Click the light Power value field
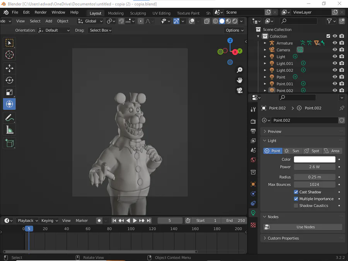348x261 pixels. pyautogui.click(x=314, y=167)
